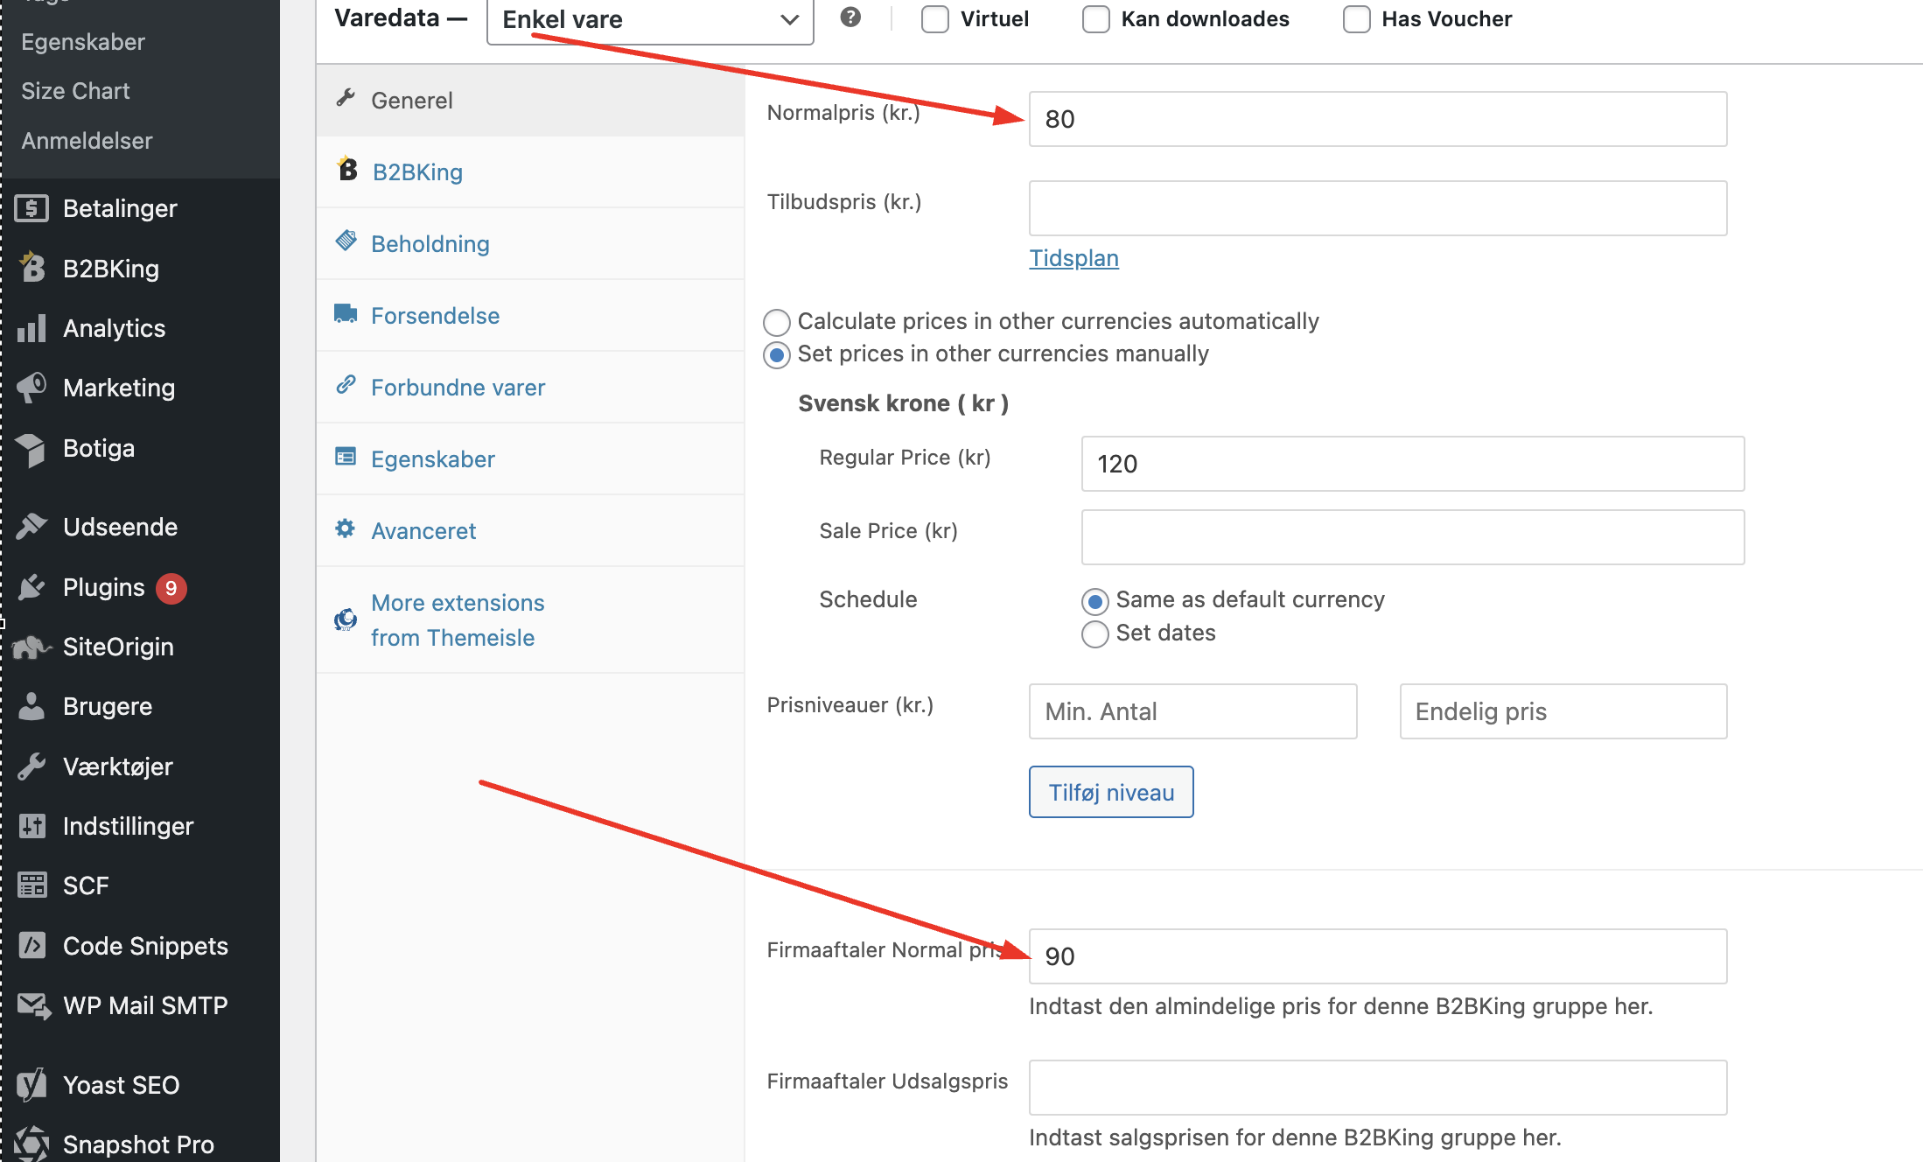
Task: Click the Yoast SEO icon
Action: (x=31, y=1085)
